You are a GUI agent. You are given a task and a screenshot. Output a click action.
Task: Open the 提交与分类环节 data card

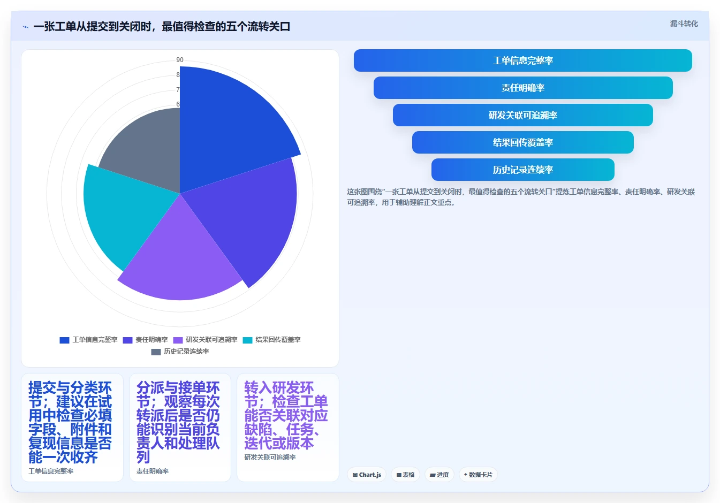tap(72, 428)
